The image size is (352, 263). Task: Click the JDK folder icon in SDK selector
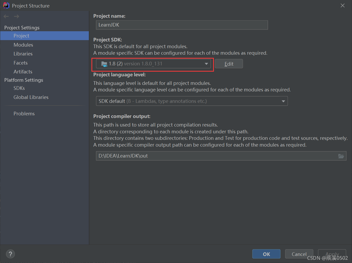point(104,64)
